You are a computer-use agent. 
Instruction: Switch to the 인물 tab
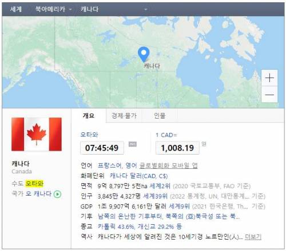pyautogui.click(x=160, y=115)
